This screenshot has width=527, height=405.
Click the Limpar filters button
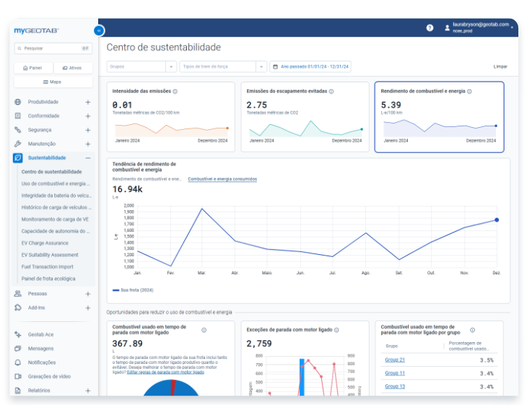[500, 66]
